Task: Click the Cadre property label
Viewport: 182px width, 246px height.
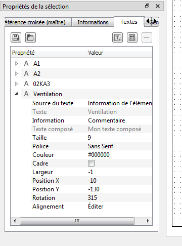Action: point(40,163)
